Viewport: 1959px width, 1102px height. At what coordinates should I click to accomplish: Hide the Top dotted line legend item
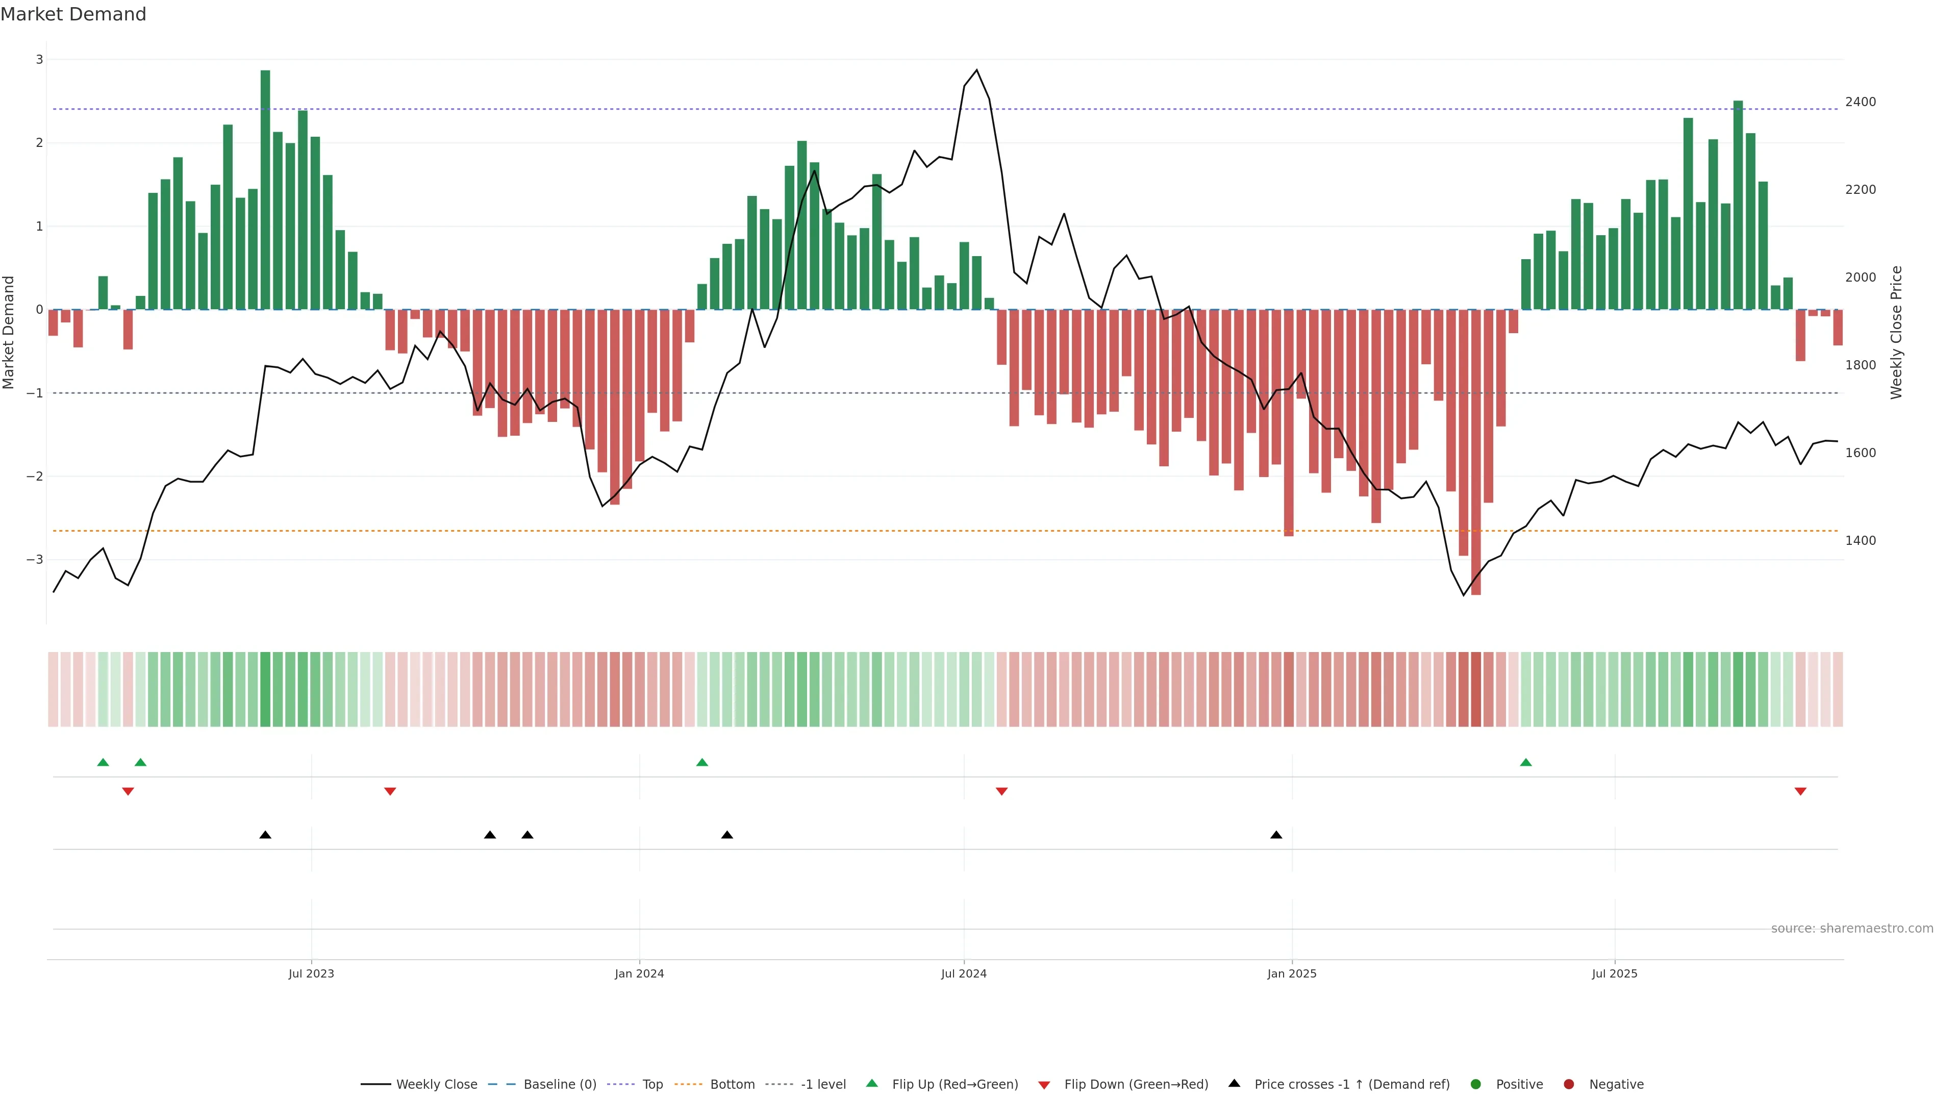[x=652, y=1085]
